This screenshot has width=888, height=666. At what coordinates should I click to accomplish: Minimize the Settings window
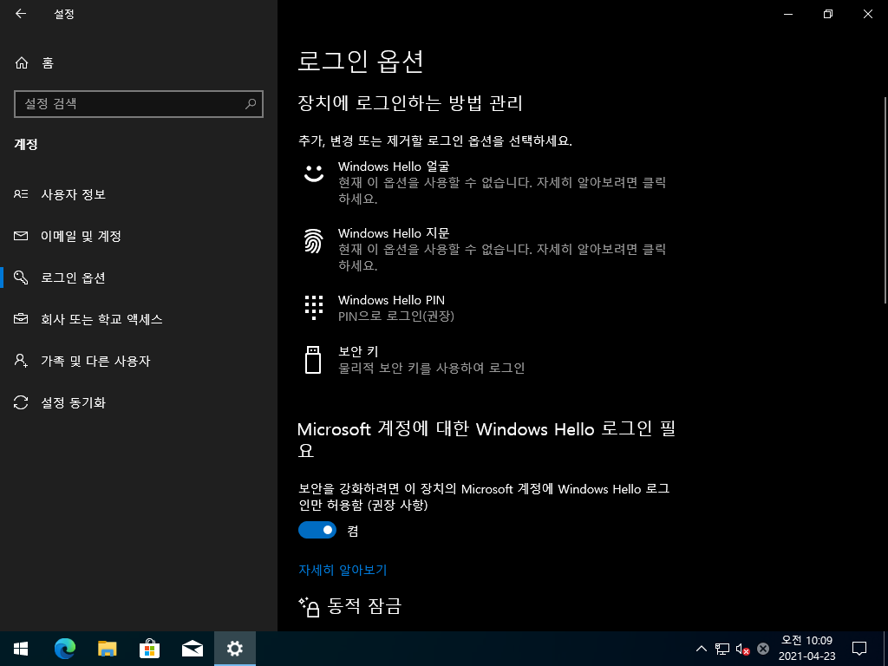[x=787, y=14]
